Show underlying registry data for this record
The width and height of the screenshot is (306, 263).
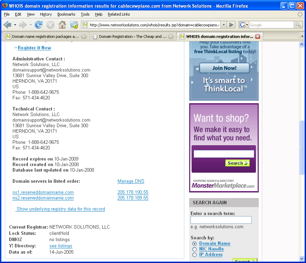tap(61, 209)
